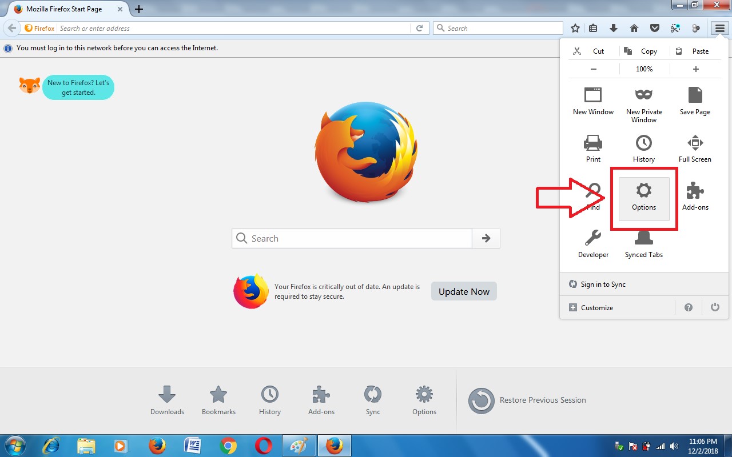Open the site identity dropdown near address bar
The image size is (732, 457).
39,27
